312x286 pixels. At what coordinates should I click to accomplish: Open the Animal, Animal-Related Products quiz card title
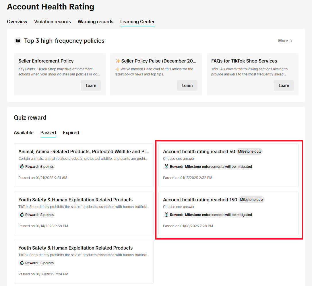83,151
